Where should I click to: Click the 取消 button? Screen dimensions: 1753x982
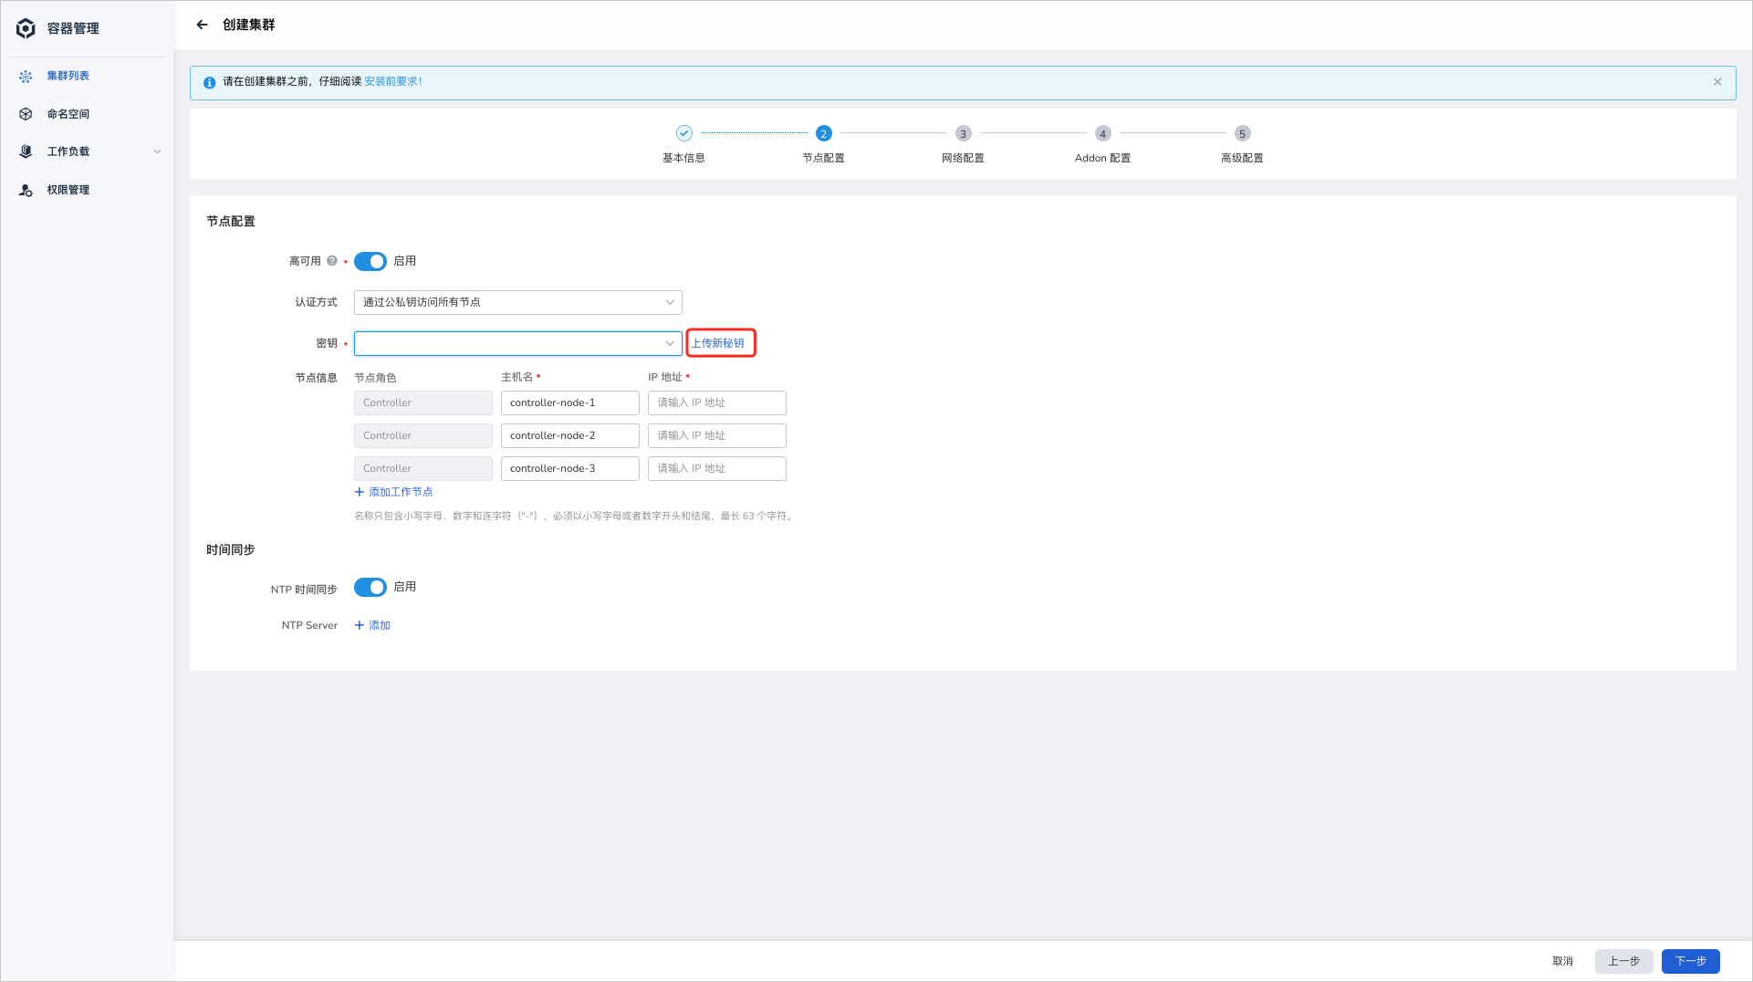pyautogui.click(x=1562, y=961)
